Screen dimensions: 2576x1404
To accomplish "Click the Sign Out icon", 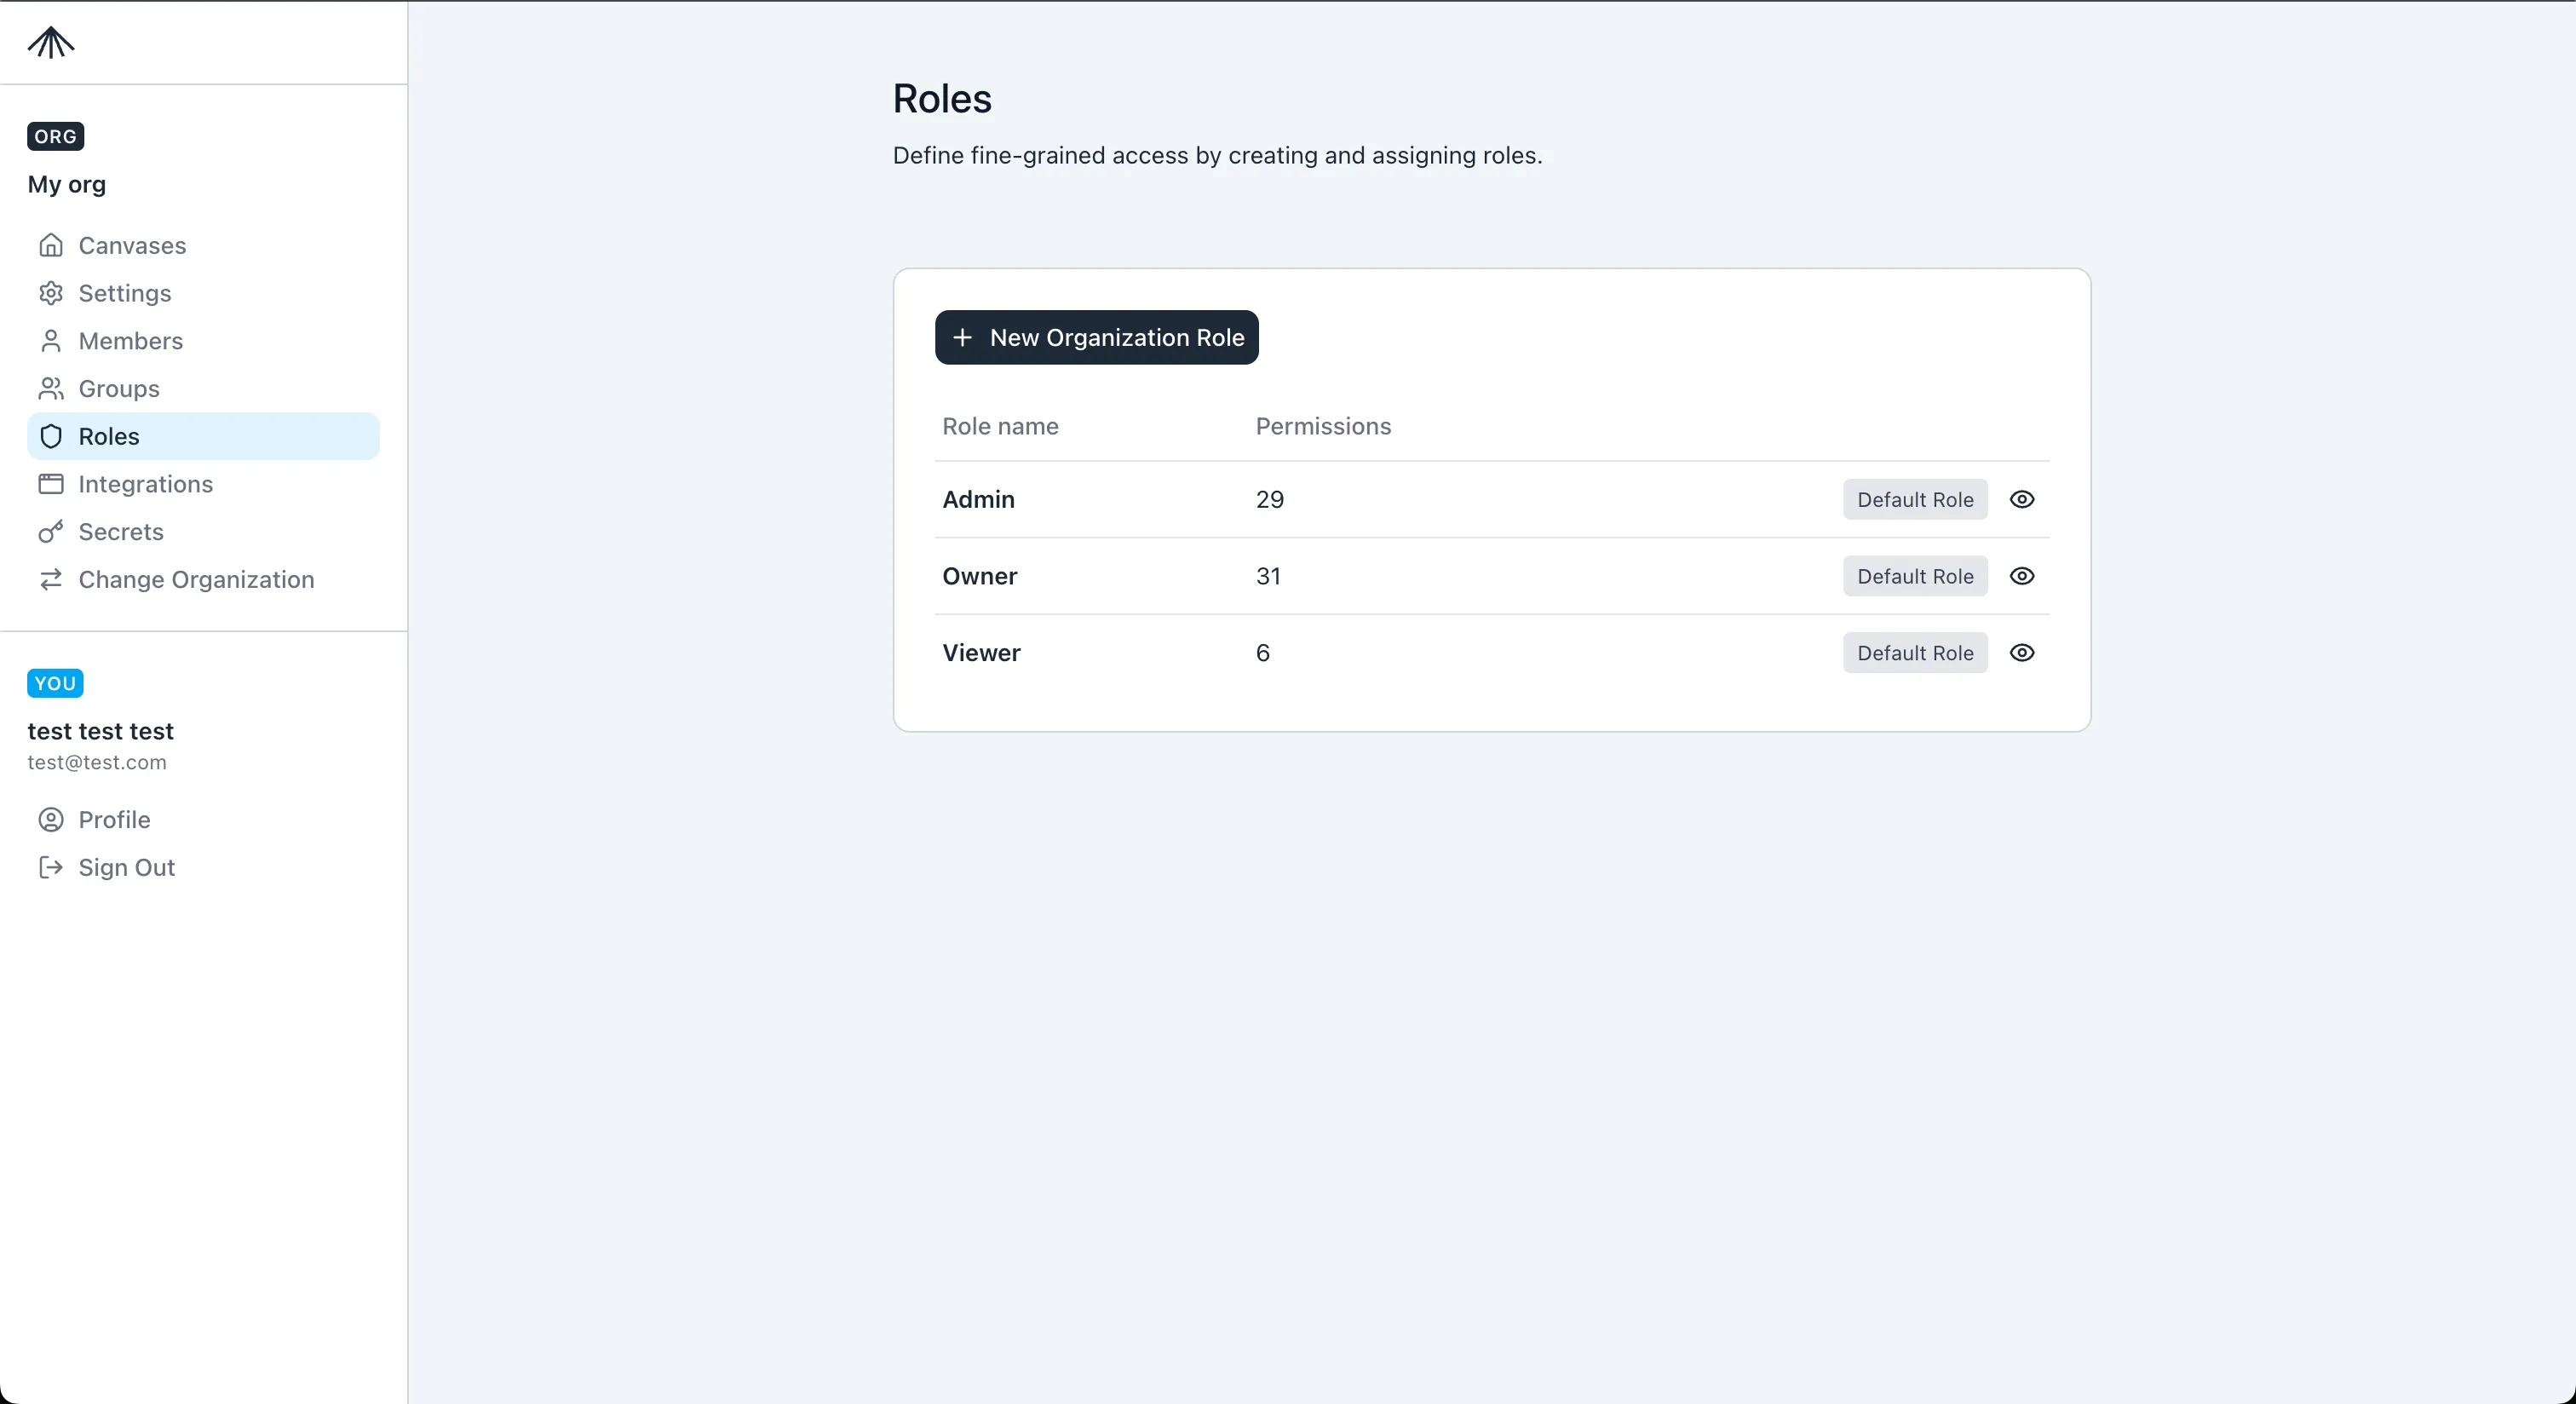I will 49,867.
